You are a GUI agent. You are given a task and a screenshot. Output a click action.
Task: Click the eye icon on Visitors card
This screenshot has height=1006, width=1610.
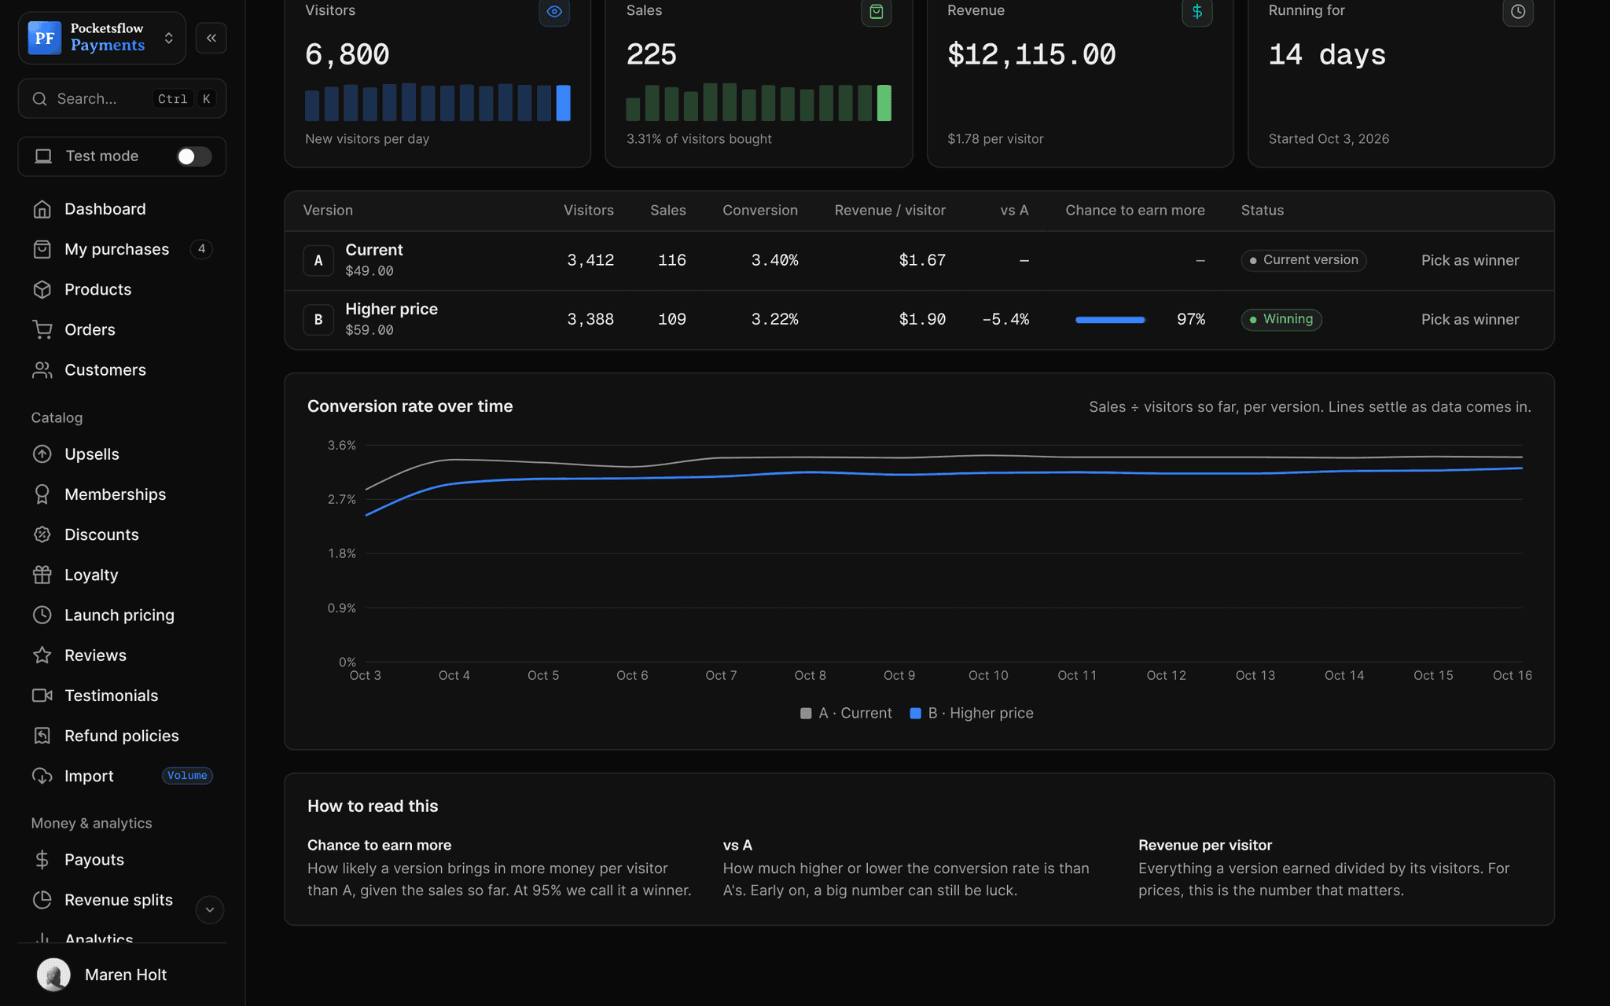click(x=554, y=12)
